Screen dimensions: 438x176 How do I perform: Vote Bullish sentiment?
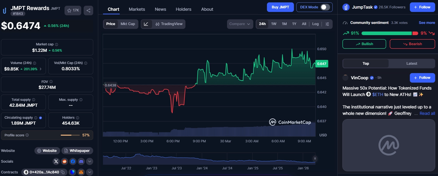364,44
